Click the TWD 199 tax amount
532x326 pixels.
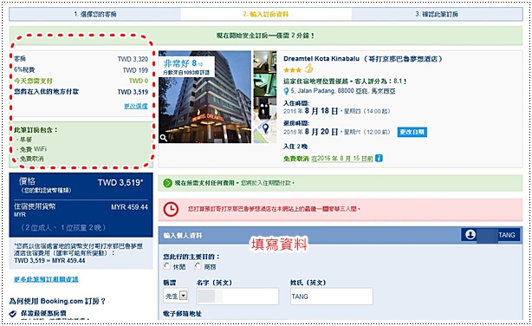[135, 70]
